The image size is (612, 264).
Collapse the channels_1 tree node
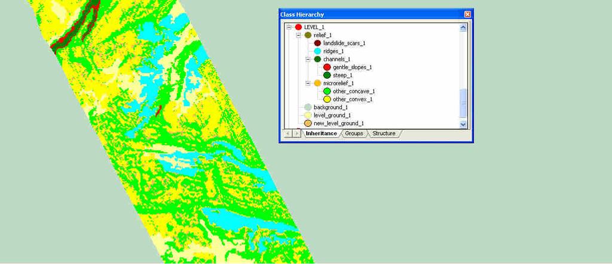click(308, 59)
